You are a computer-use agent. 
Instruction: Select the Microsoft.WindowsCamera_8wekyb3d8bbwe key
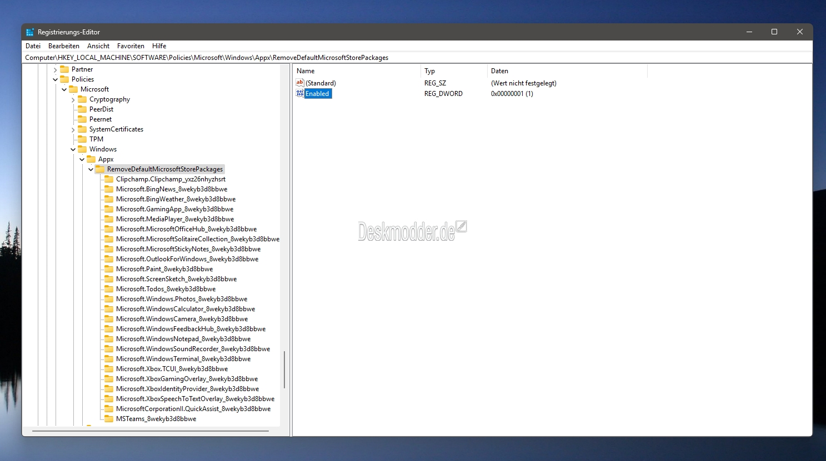pos(182,319)
